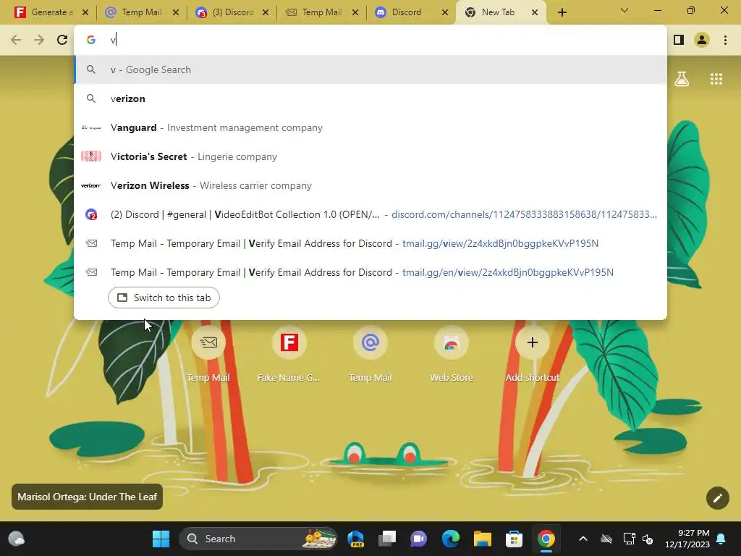Open the Temp Mail shortcut with @ icon
Image resolution: width=741 pixels, height=556 pixels.
click(370, 355)
